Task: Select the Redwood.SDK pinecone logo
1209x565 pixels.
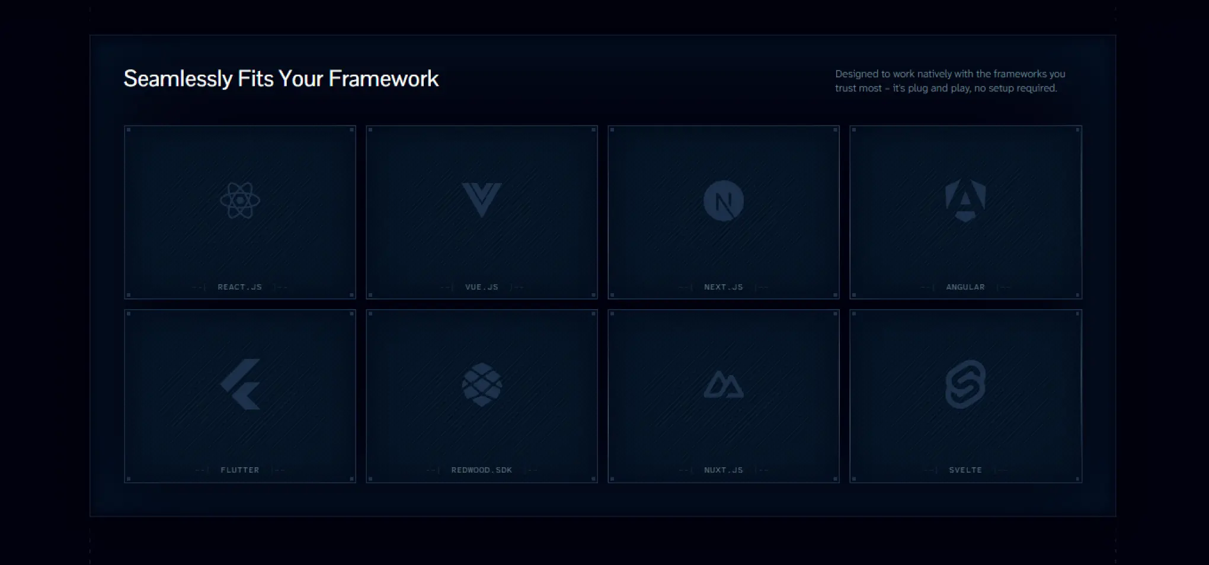Action: (481, 384)
